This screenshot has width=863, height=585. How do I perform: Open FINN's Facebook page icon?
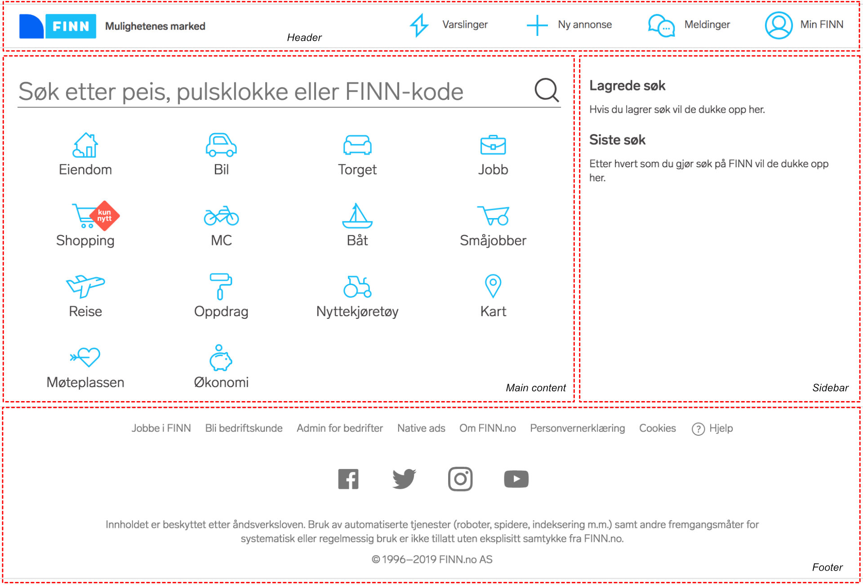coord(348,479)
